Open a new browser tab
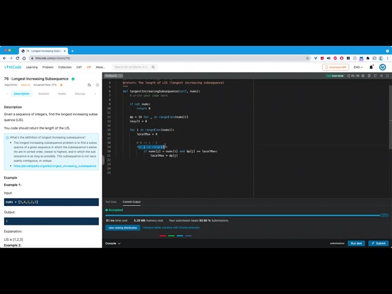Image resolution: width=392 pixels, height=294 pixels. 72,51
